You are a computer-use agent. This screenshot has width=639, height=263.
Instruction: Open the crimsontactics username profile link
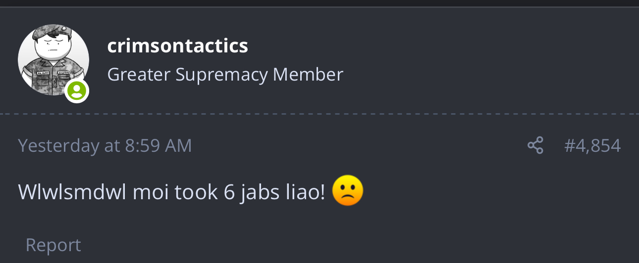(177, 46)
